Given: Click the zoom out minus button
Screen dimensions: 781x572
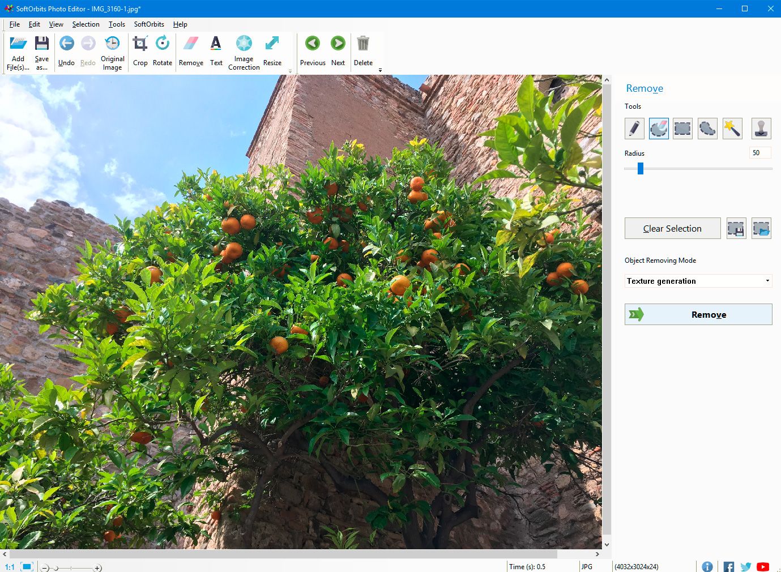Looking at the screenshot, I should pyautogui.click(x=45, y=567).
